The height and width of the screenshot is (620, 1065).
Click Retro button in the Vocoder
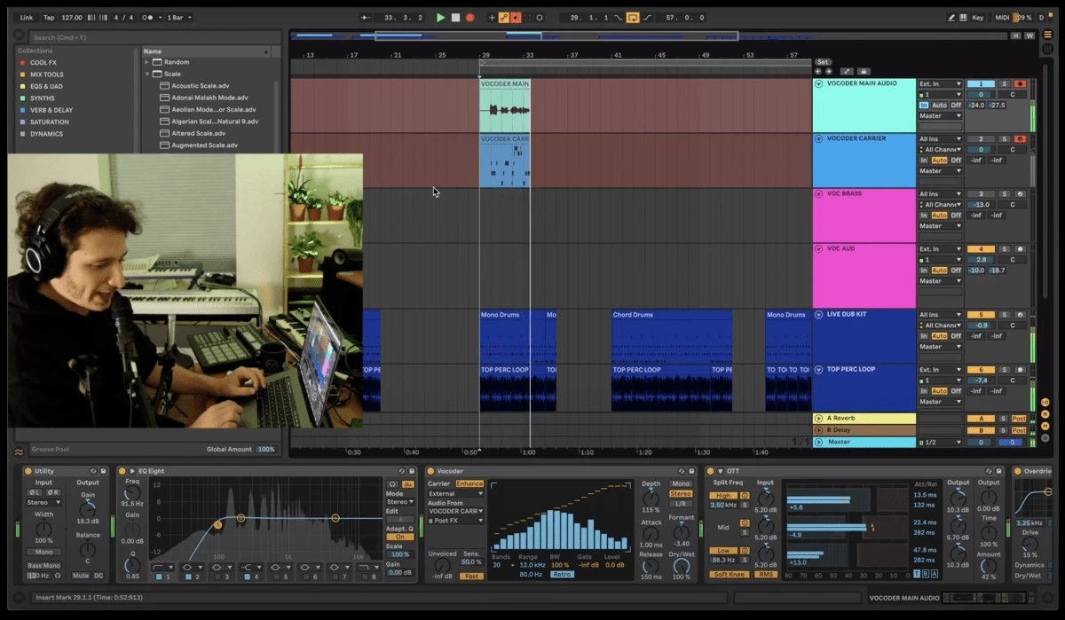[561, 574]
